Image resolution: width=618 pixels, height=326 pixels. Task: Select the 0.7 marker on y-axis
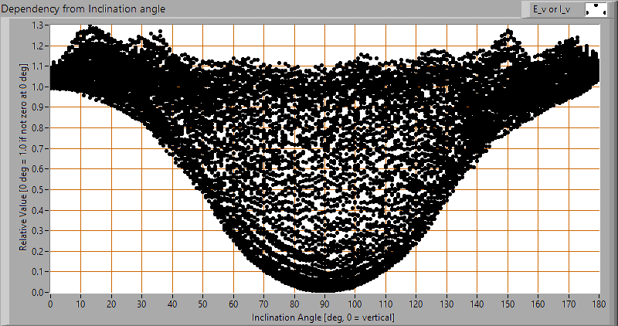click(38, 149)
